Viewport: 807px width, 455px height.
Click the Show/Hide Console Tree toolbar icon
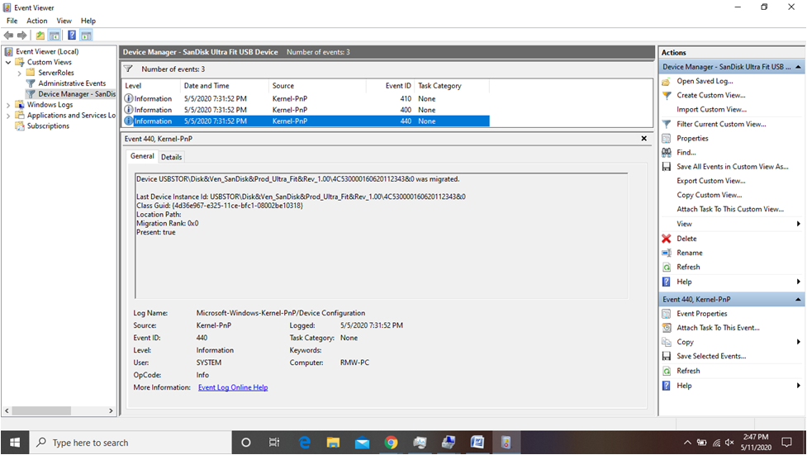(x=54, y=36)
